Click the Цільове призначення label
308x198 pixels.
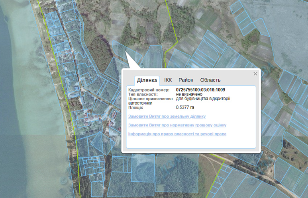pos(151,99)
